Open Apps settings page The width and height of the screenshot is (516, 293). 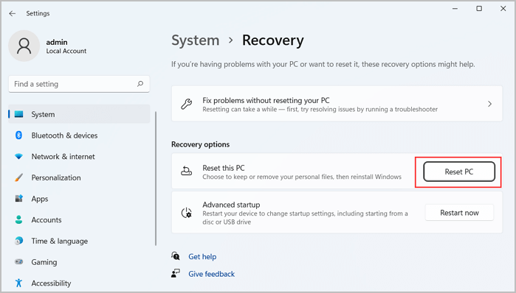79,199
